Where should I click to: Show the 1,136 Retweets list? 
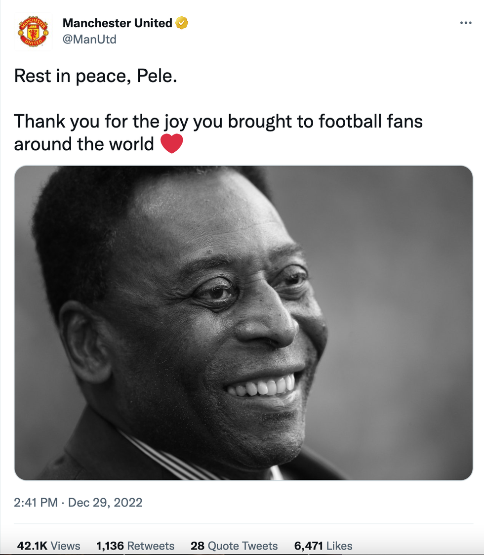click(135, 546)
